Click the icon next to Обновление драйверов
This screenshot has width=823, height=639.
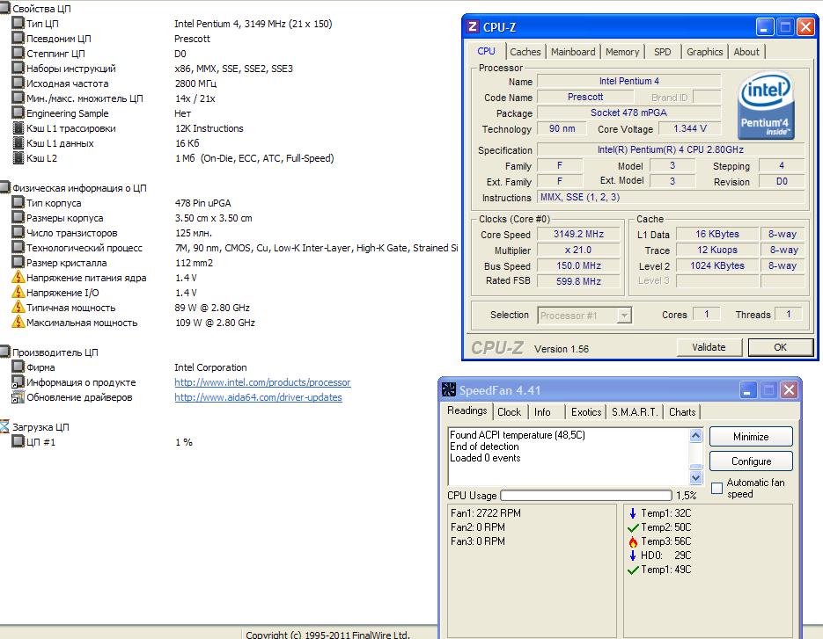tap(18, 397)
